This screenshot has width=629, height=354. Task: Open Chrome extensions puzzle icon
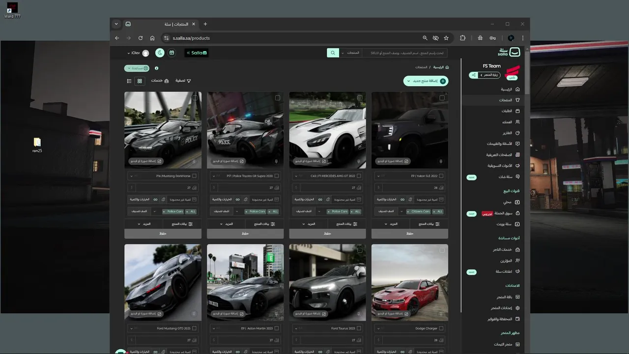(x=462, y=38)
